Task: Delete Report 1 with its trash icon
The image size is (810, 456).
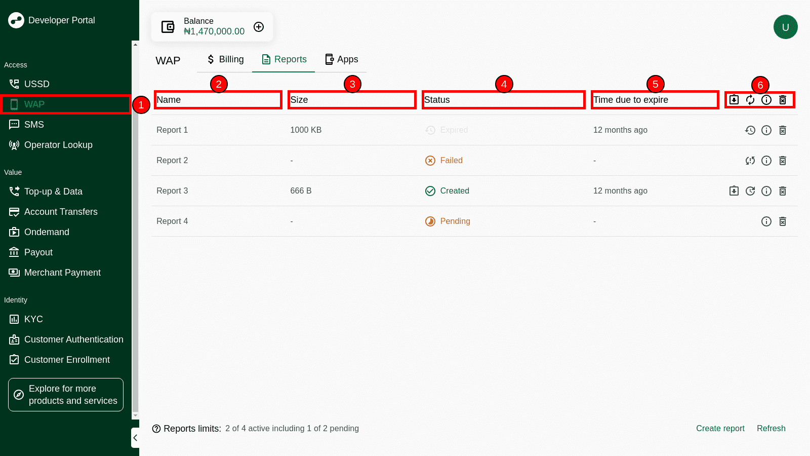Action: [x=782, y=130]
